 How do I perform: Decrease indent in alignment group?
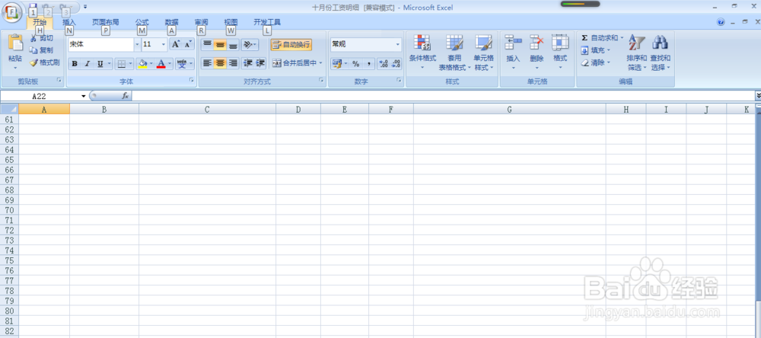click(247, 63)
